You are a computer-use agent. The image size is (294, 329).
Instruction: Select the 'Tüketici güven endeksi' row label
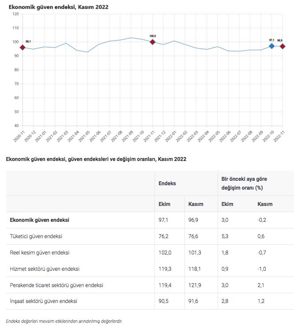pos(36,236)
